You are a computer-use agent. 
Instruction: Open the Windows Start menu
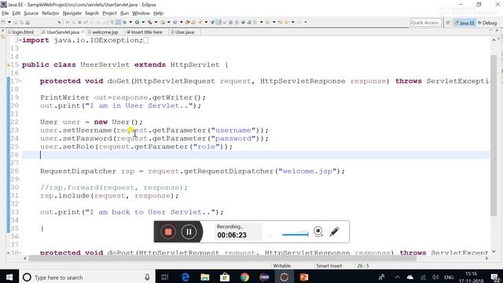[9, 277]
